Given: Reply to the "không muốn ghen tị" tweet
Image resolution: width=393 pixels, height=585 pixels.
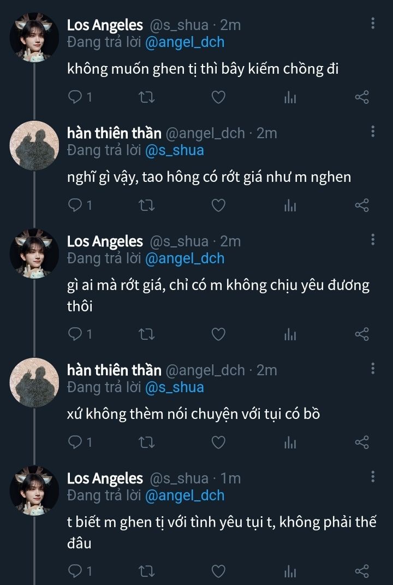Looking at the screenshot, I should coord(75,97).
